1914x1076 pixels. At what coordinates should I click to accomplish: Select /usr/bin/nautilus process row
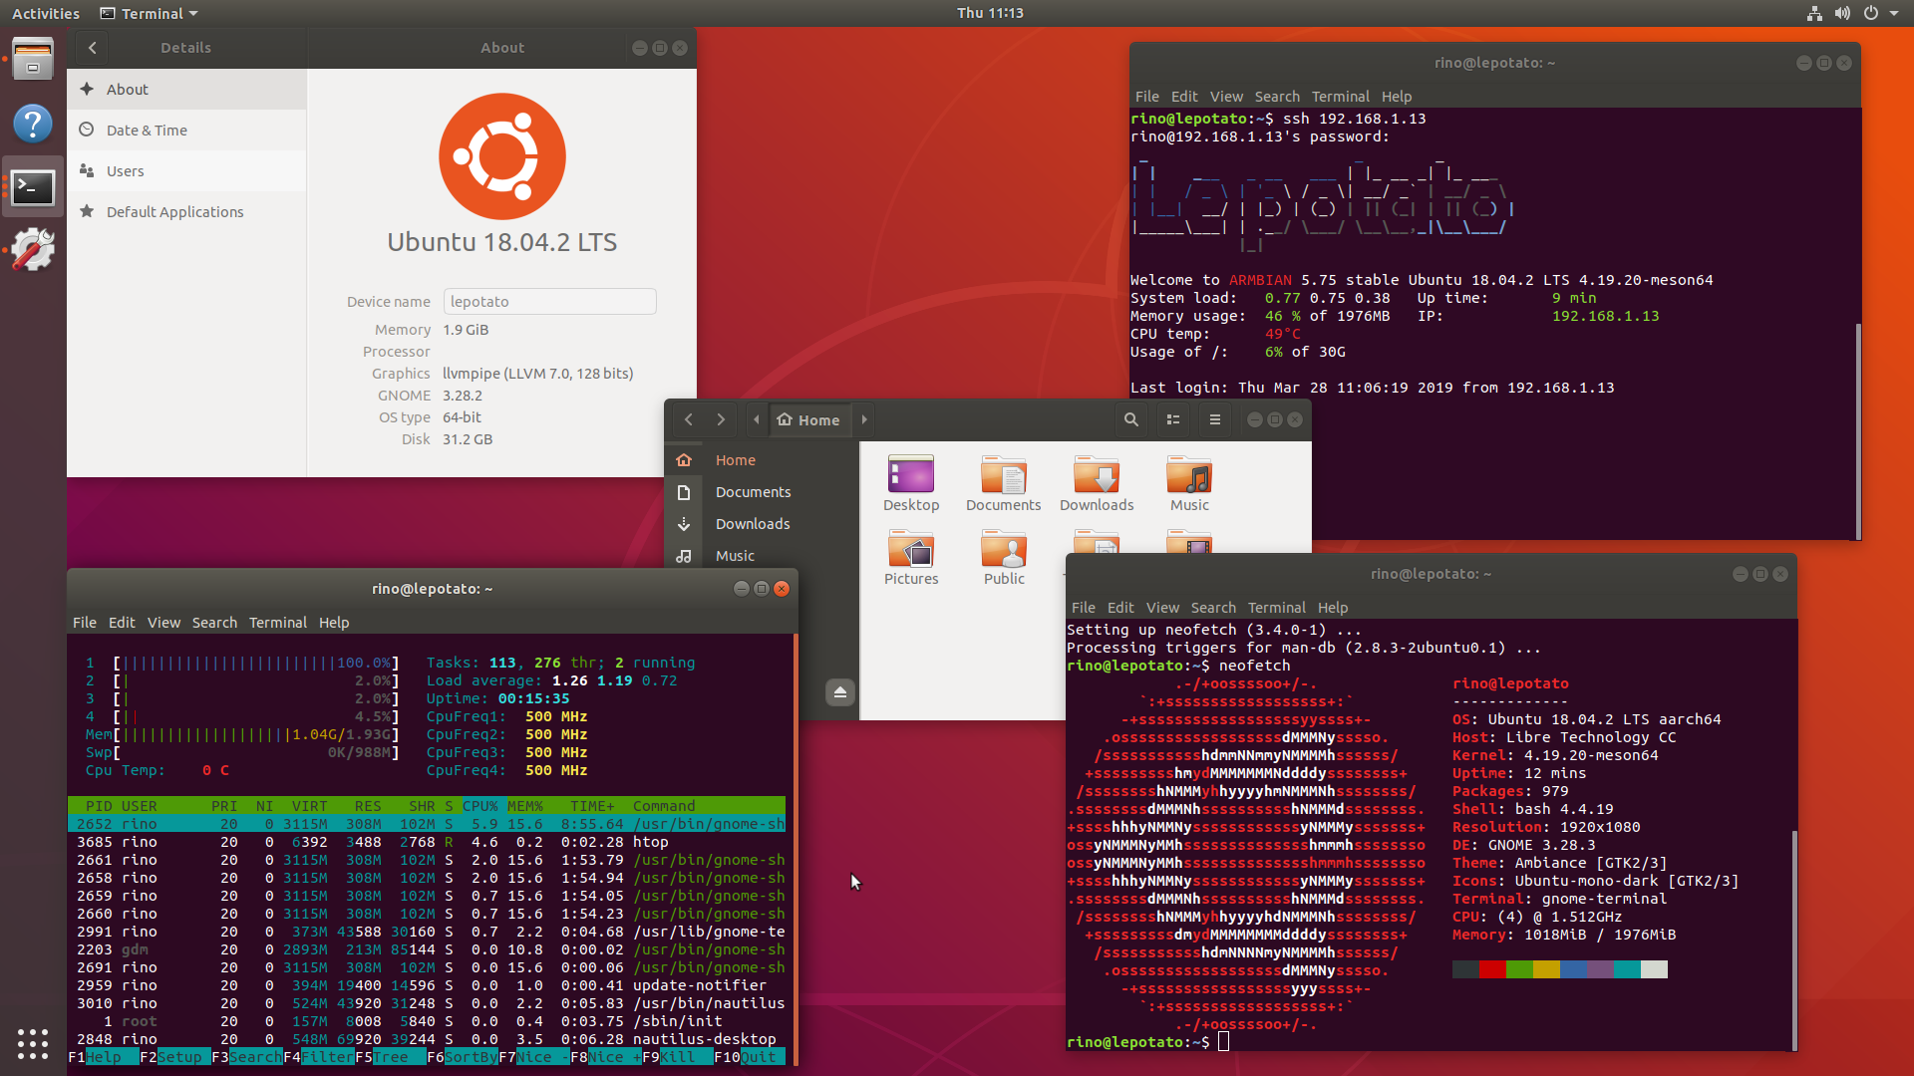click(x=427, y=1003)
